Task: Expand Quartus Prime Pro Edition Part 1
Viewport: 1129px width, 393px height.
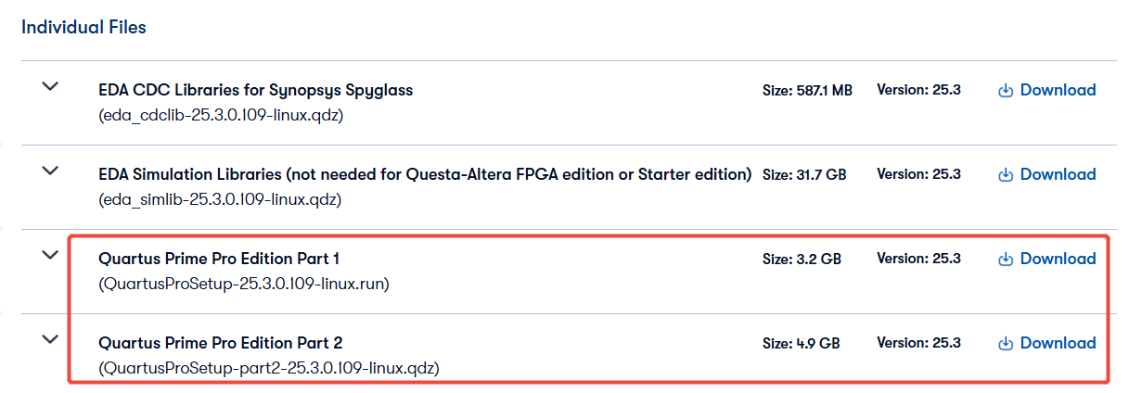Action: pos(50,255)
